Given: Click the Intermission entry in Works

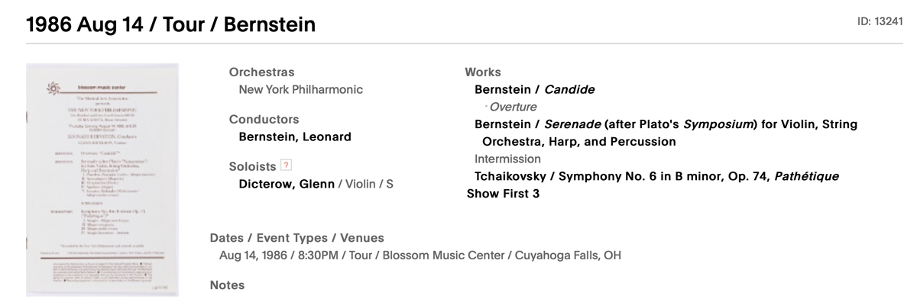Looking at the screenshot, I should click(507, 159).
